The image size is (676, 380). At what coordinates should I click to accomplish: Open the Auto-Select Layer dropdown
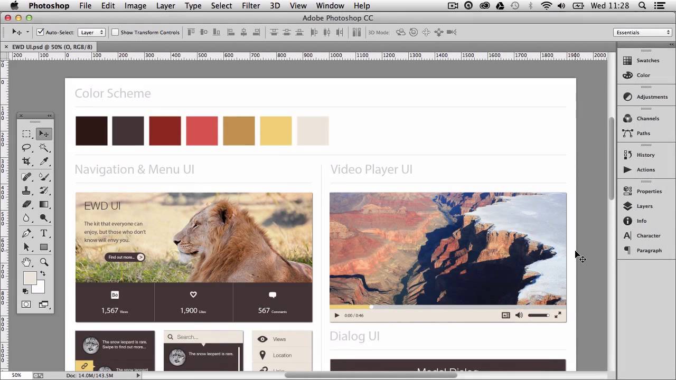pyautogui.click(x=92, y=32)
